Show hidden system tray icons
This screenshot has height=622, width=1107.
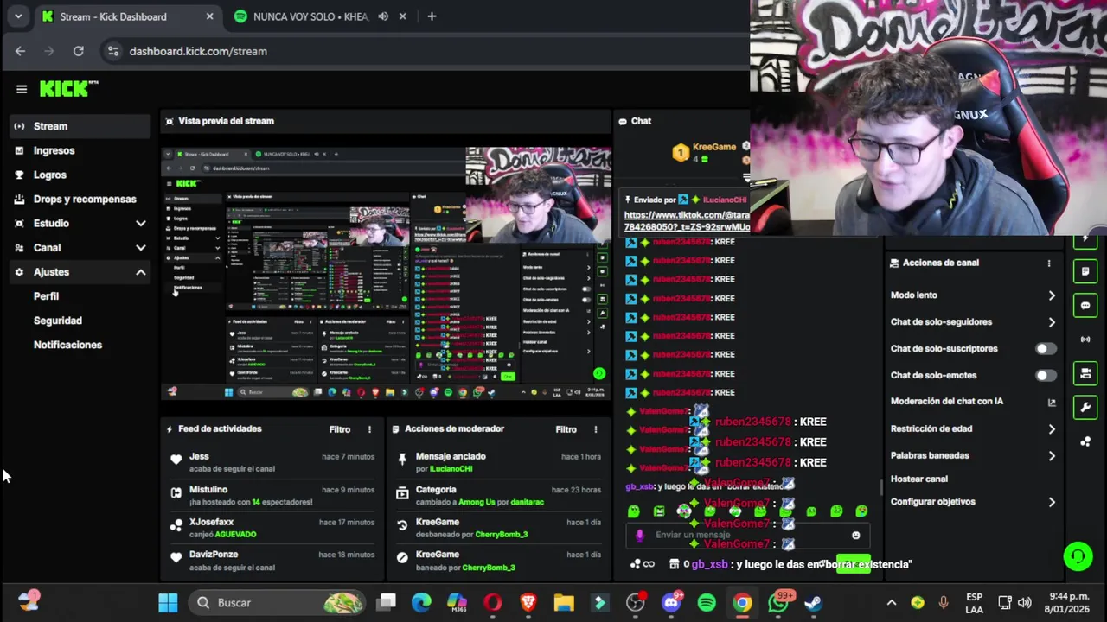[x=891, y=602]
